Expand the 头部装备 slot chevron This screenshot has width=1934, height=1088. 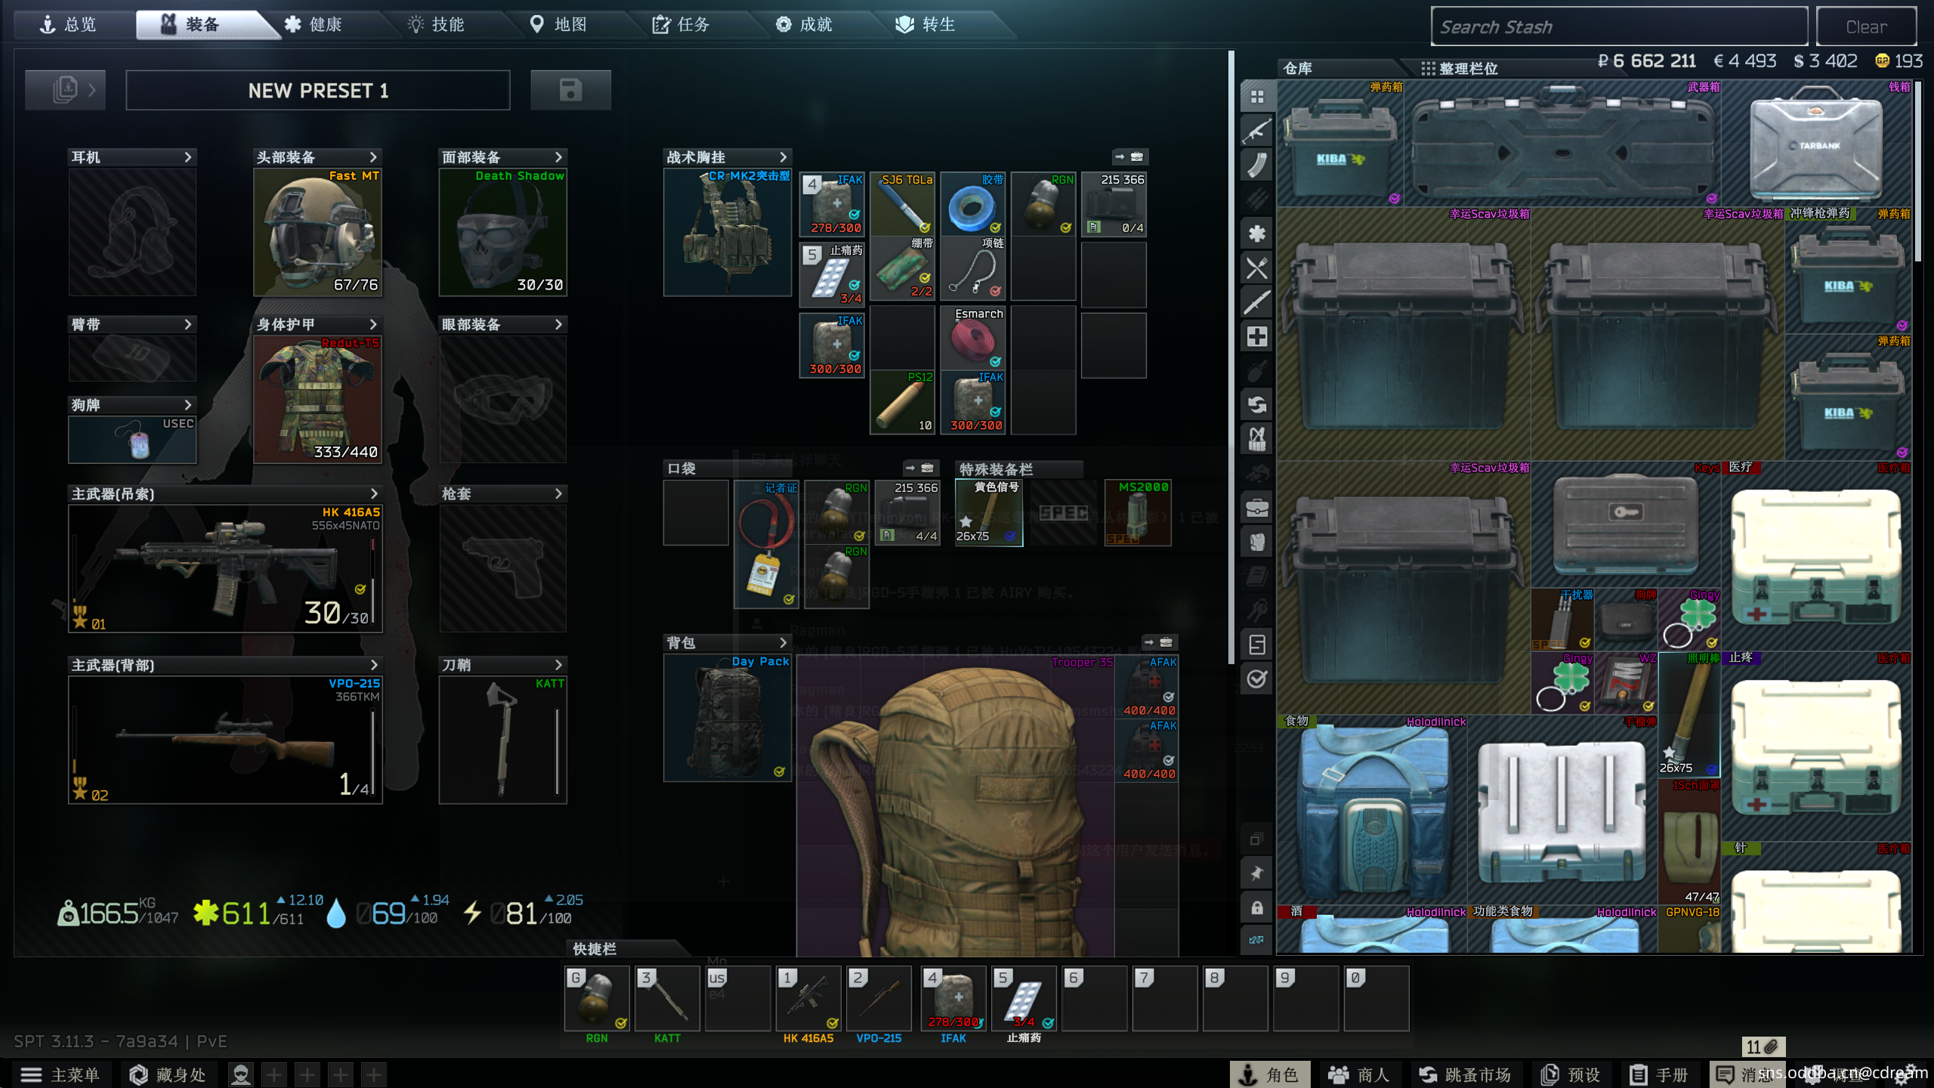pyautogui.click(x=372, y=157)
